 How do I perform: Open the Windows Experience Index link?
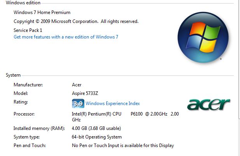113,103
